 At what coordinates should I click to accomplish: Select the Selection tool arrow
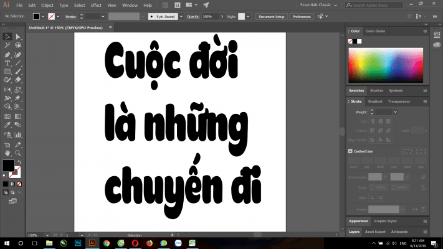7,37
